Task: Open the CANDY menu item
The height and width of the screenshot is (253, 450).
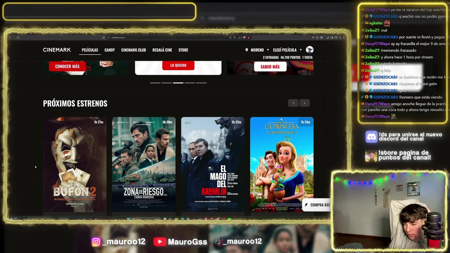Action: (x=110, y=50)
